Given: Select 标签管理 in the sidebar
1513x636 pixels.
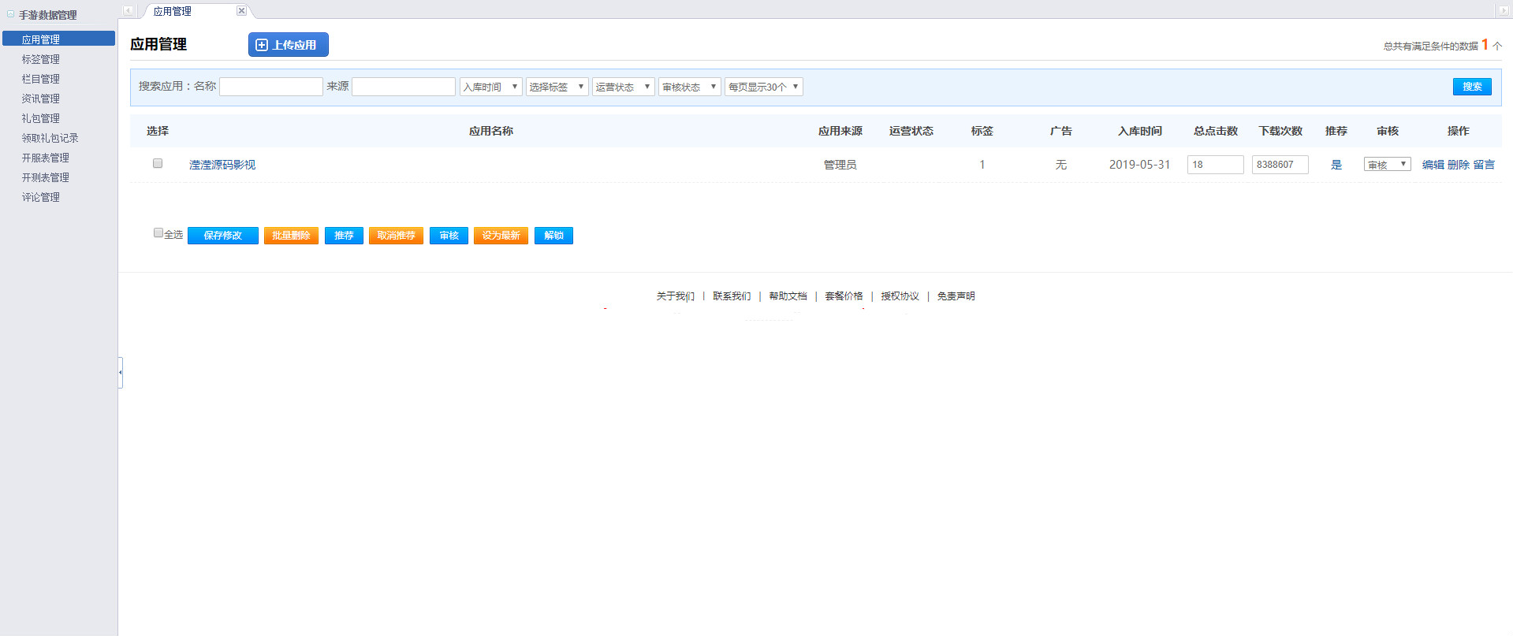Looking at the screenshot, I should [41, 59].
